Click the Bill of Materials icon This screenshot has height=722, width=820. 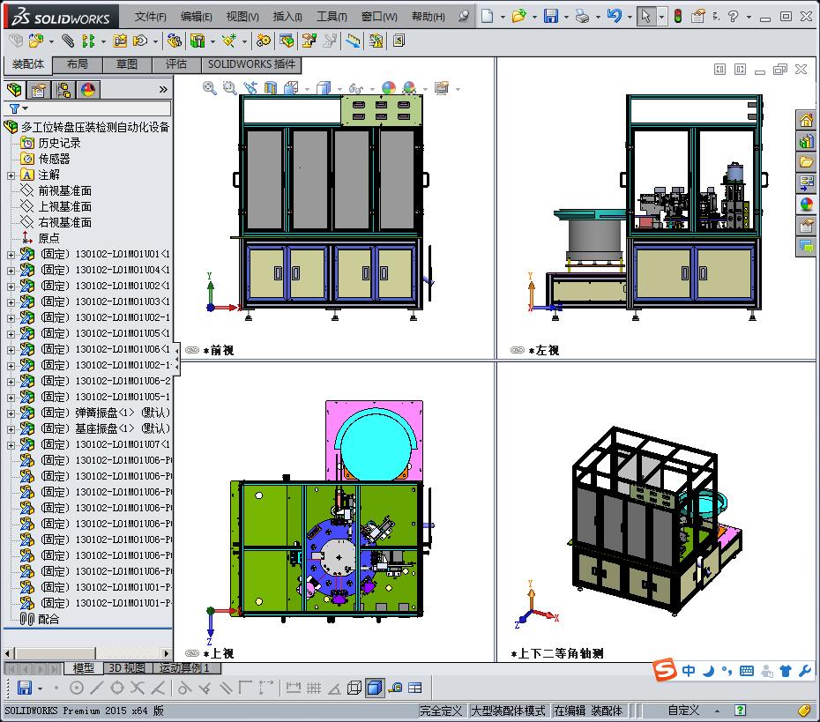[286, 41]
